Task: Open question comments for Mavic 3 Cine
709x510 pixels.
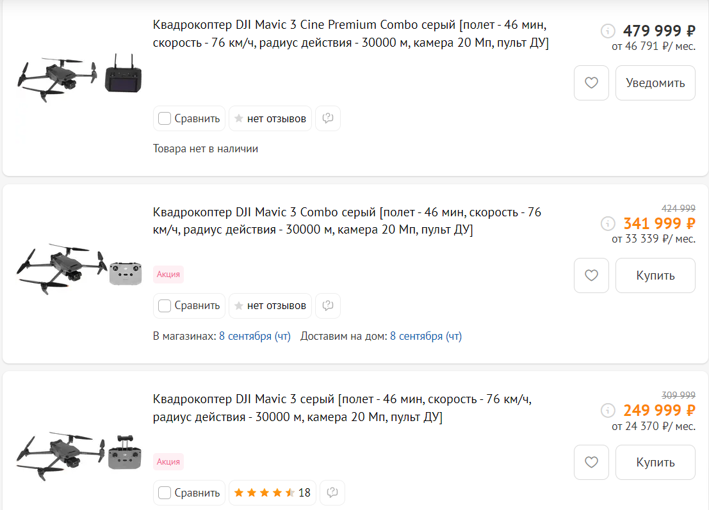Action: 328,118
